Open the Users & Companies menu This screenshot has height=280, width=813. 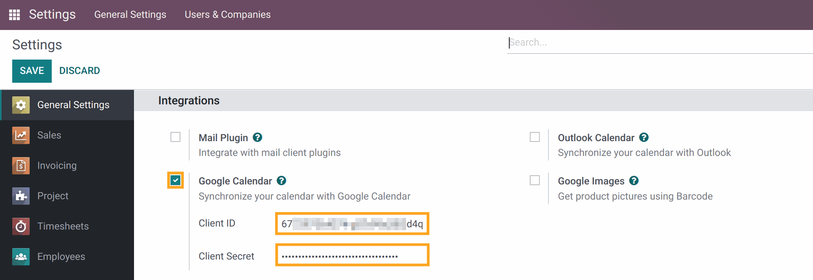227,15
